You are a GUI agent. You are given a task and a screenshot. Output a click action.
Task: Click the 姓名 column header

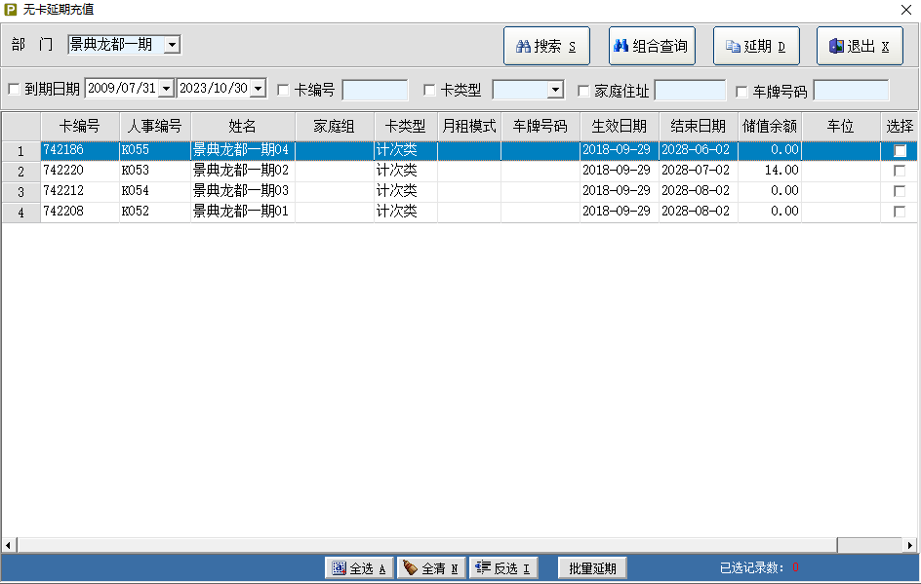click(x=243, y=126)
